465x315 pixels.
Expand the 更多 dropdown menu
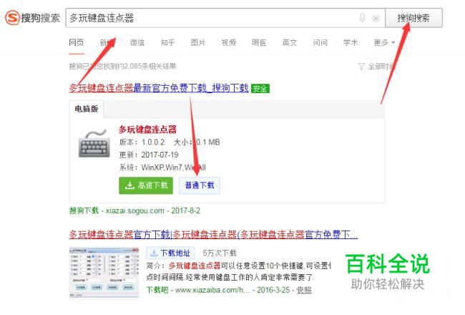pyautogui.click(x=384, y=42)
